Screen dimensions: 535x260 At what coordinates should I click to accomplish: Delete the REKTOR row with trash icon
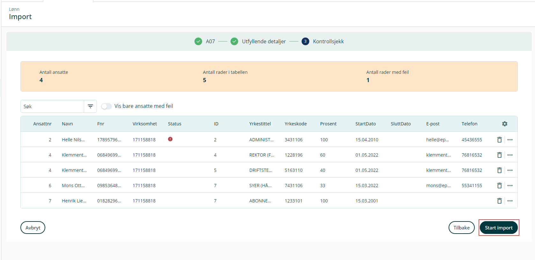[499, 155]
